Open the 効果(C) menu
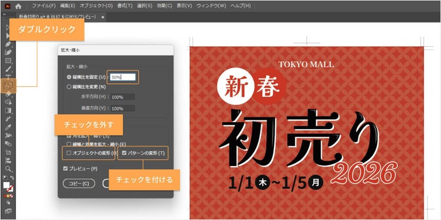Screen dimensions: 441x220 click(165, 6)
